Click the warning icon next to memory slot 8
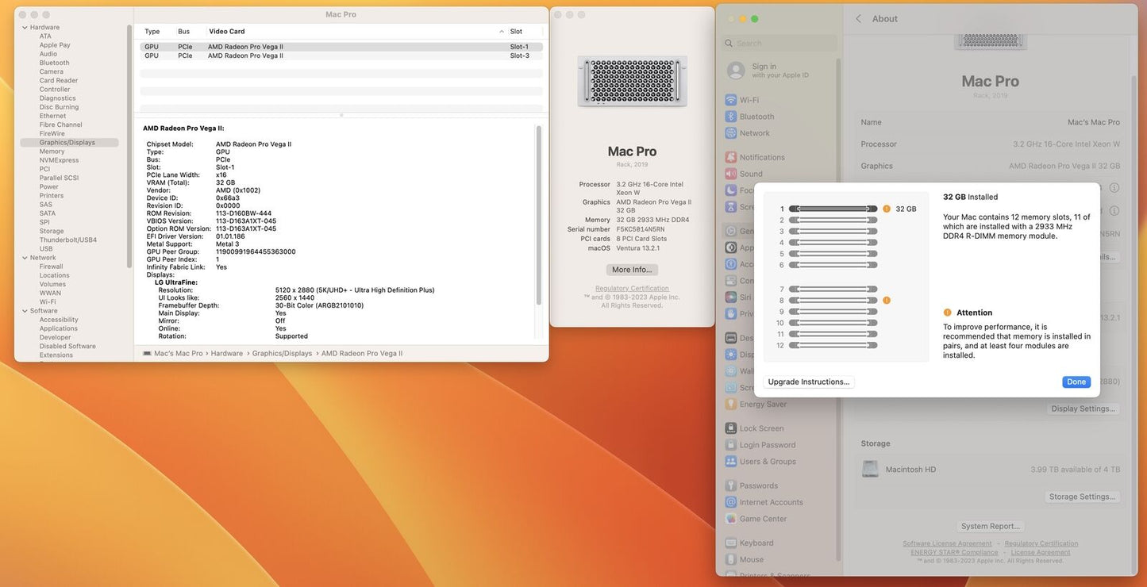This screenshot has height=587, width=1147. coord(887,301)
